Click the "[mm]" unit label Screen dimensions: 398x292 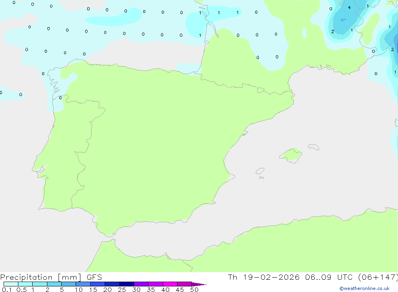[70, 277]
